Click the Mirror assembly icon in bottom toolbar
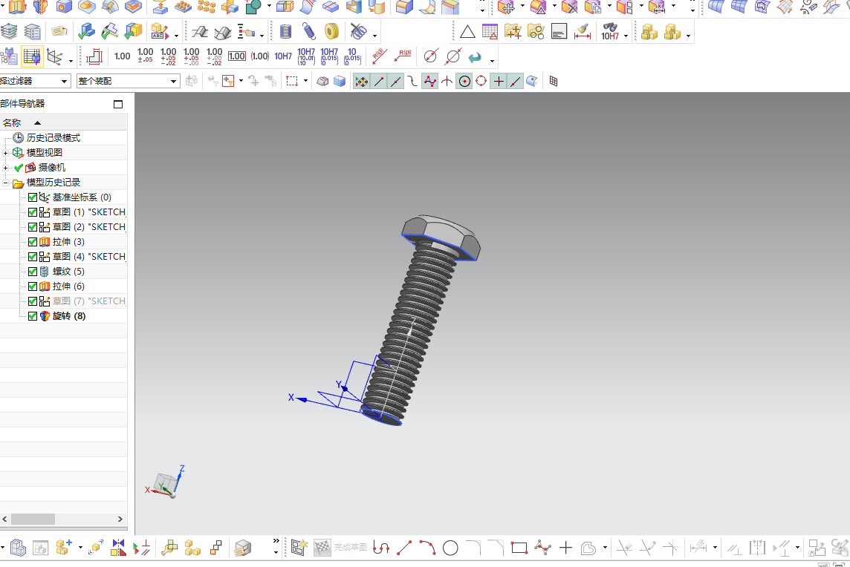Viewport: 850px width, 567px height. (117, 548)
